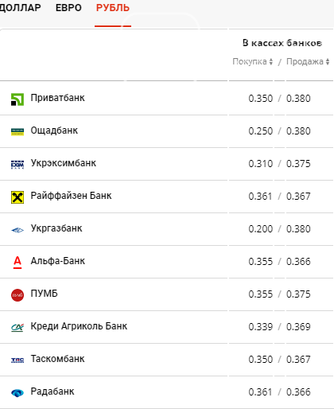Screen dimensions: 334x409
Task: Click the Ощадбанк logo icon
Action: (x=17, y=132)
